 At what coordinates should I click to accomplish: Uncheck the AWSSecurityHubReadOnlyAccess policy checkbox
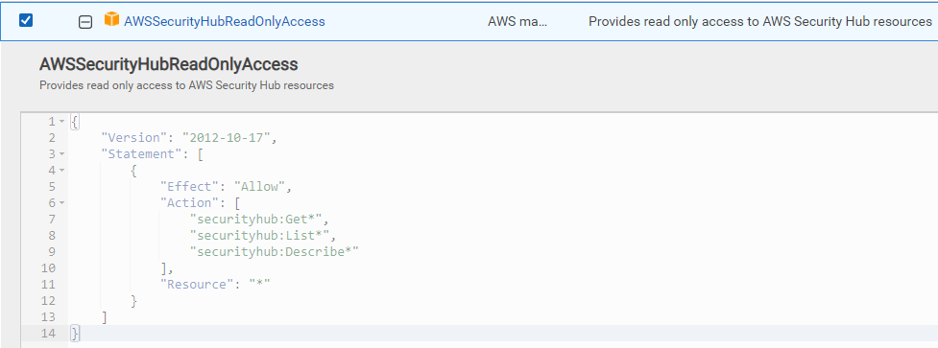pyautogui.click(x=26, y=20)
